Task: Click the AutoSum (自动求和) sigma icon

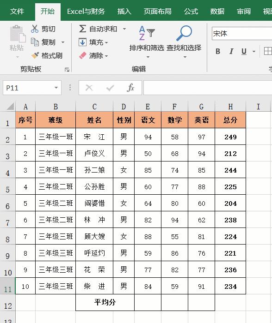Action: tap(82, 29)
